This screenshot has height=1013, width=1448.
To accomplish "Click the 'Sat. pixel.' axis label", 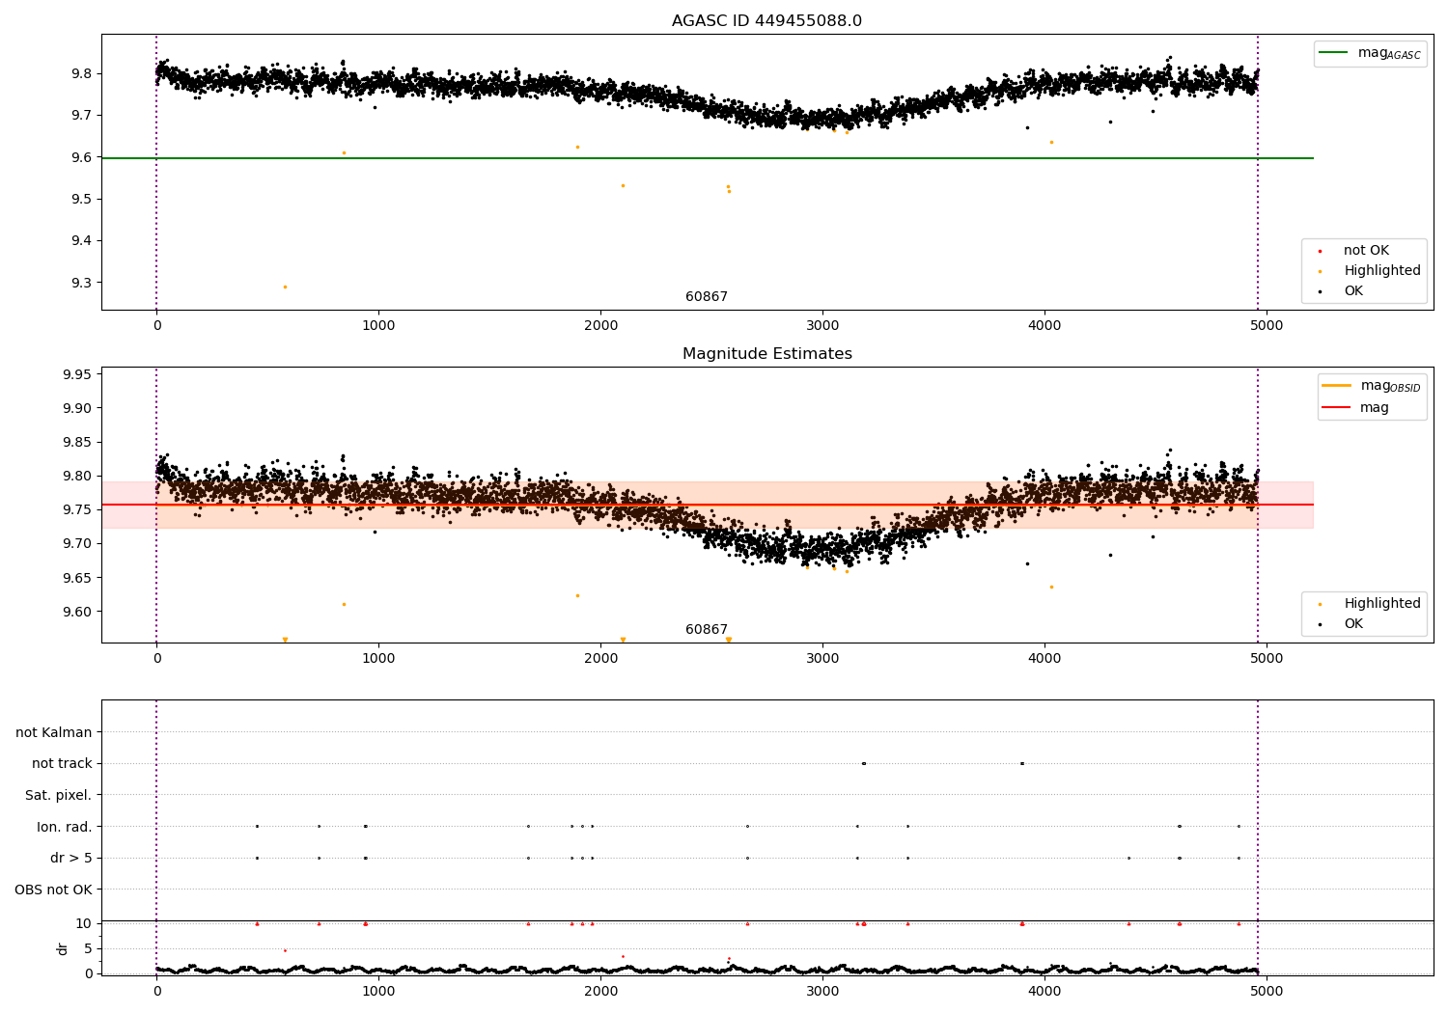I will pyautogui.click(x=59, y=795).
